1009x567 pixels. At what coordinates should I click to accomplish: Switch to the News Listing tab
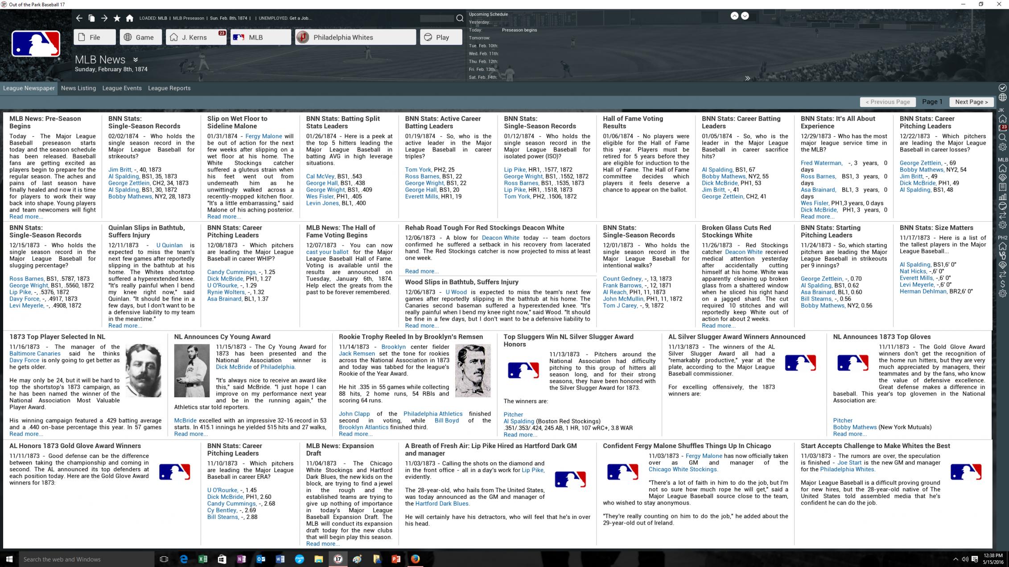(x=78, y=88)
